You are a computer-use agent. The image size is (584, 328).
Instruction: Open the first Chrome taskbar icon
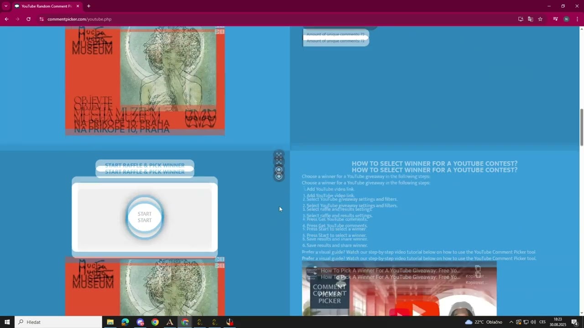click(x=155, y=322)
